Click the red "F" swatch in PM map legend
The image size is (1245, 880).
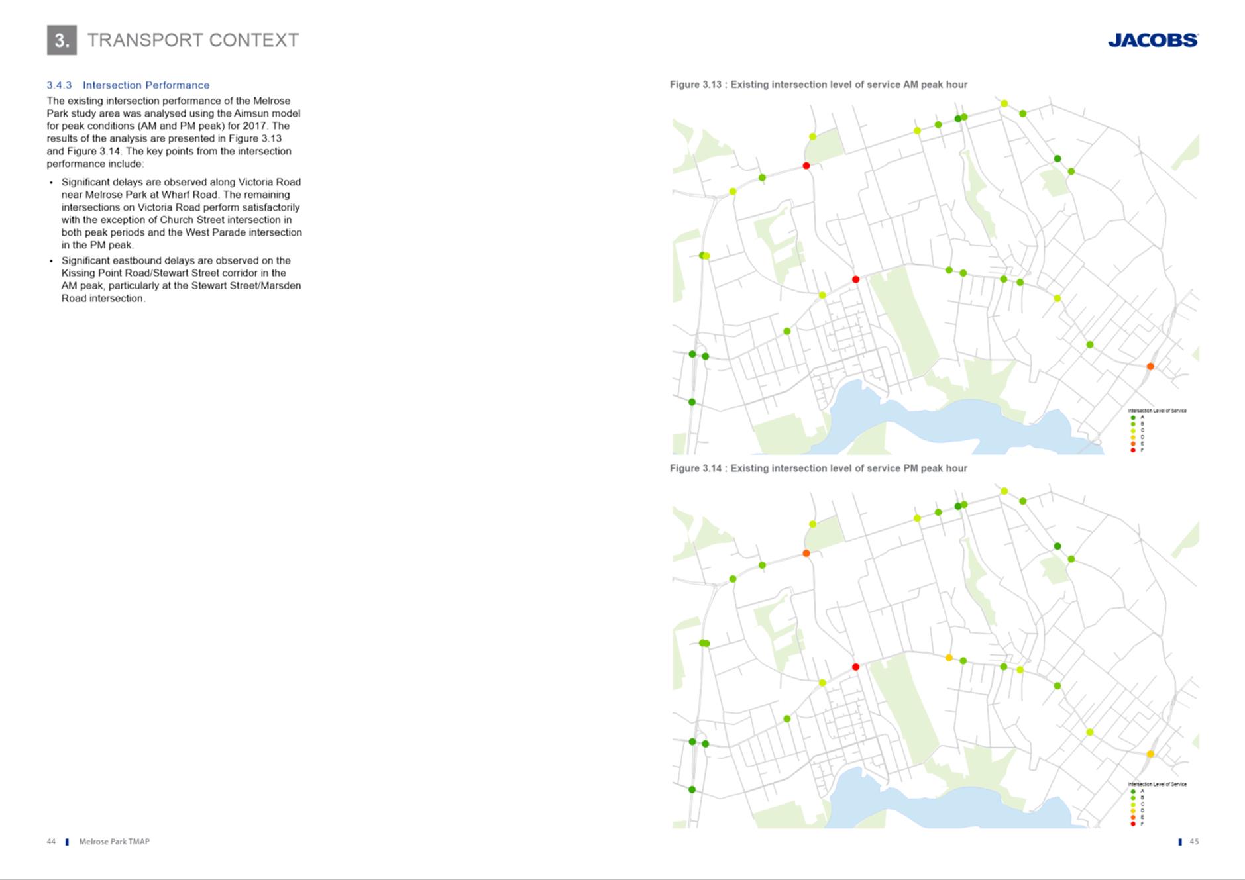(x=1133, y=824)
